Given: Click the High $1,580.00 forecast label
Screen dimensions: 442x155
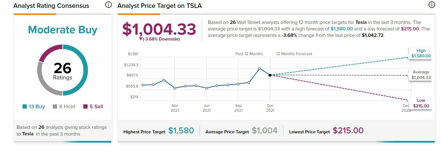Looking at the screenshot, I should 421,53.
